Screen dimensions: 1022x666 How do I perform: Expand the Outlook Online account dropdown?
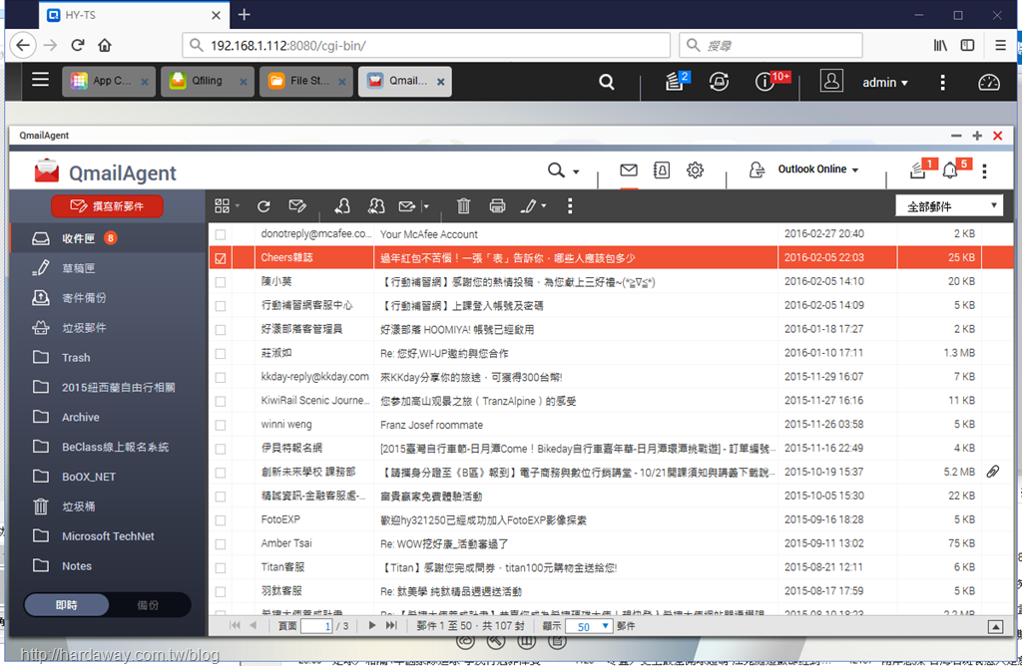coord(818,169)
